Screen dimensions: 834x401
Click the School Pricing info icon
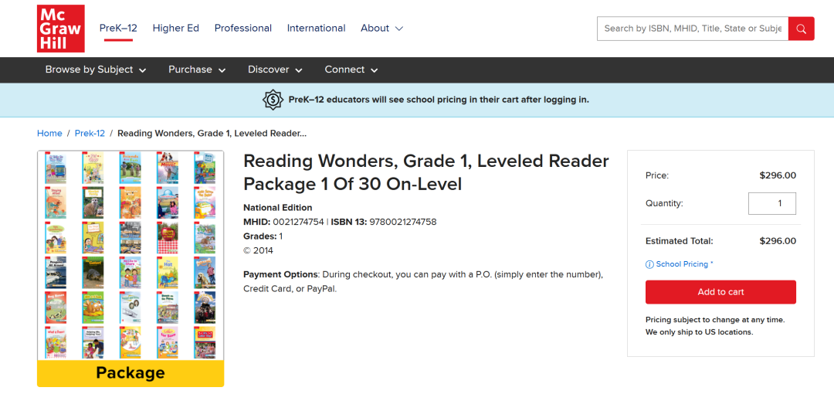649,264
